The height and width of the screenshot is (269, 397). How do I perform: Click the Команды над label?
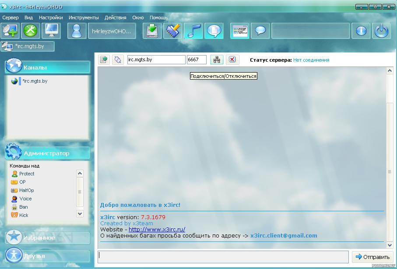click(x=25, y=166)
